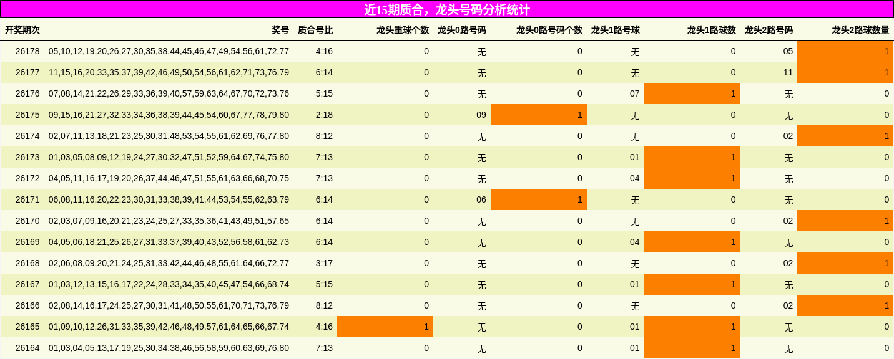The width and height of the screenshot is (894, 359).
Task: Click the numbers row starting 02,07,11,13,18
Action: tap(169, 136)
